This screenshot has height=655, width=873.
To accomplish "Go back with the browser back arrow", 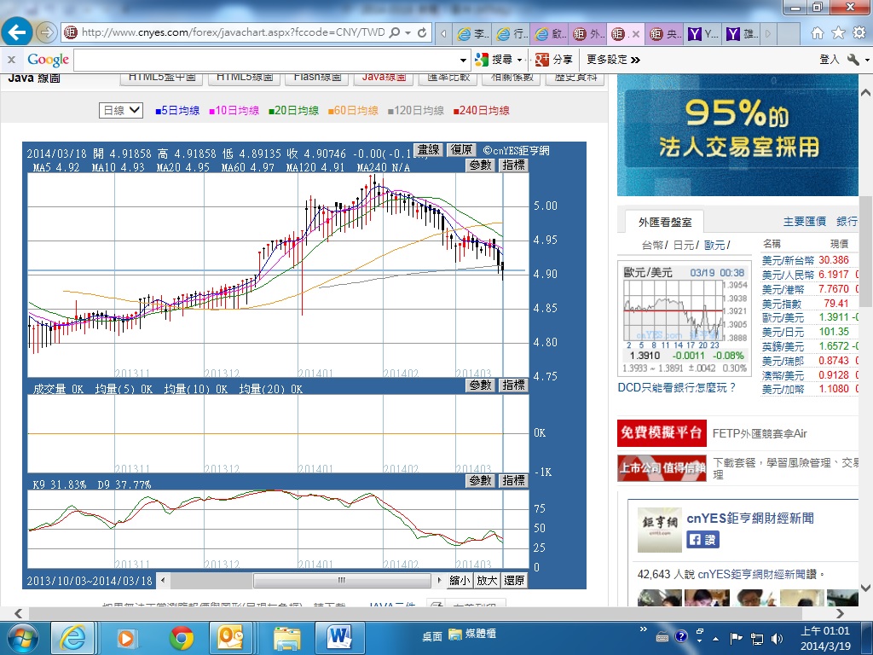I will tap(16, 32).
